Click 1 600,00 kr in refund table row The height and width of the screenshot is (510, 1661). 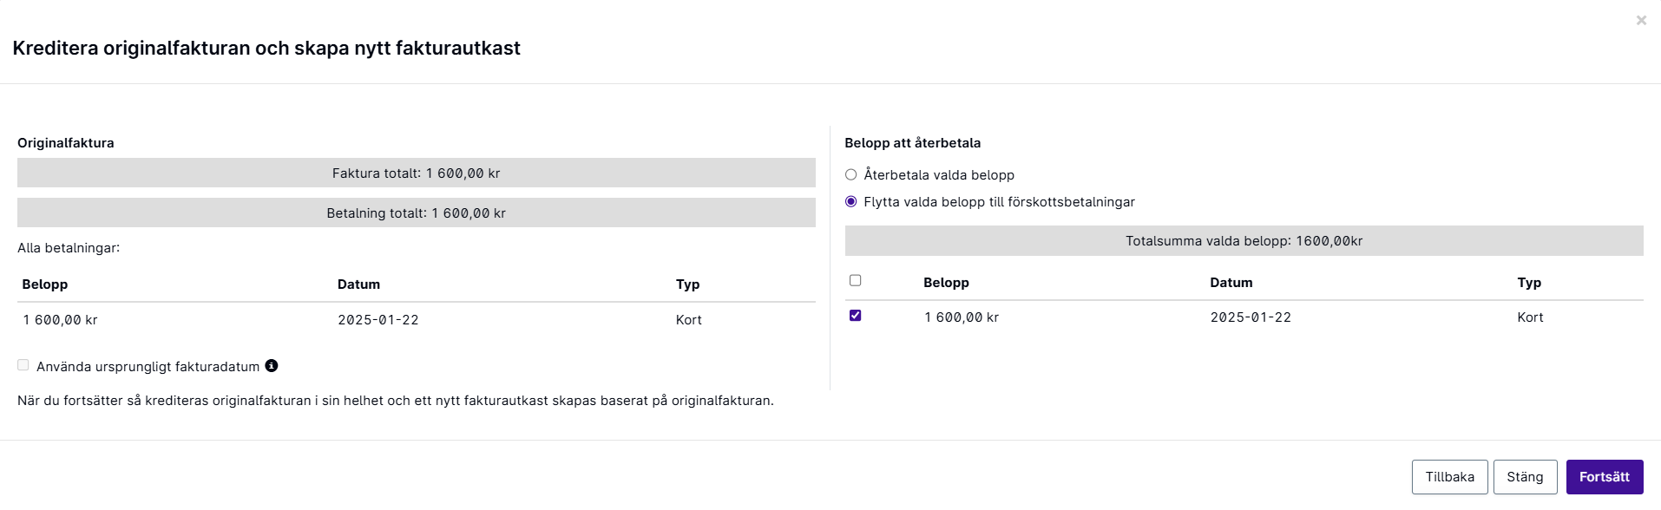point(962,317)
